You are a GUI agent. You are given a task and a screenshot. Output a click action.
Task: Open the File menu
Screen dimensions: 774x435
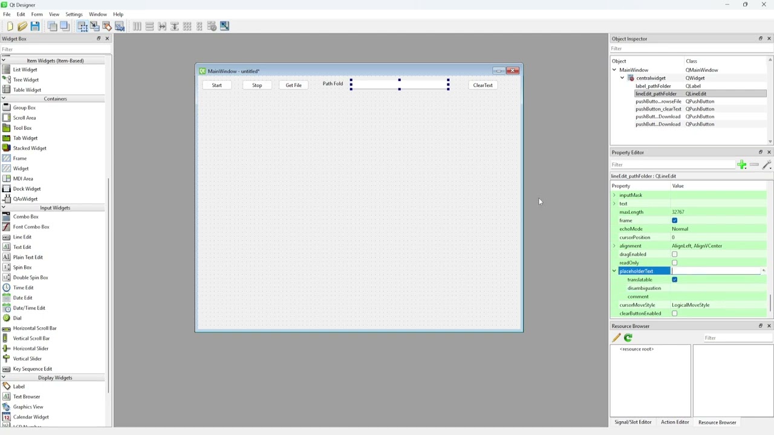[7, 14]
